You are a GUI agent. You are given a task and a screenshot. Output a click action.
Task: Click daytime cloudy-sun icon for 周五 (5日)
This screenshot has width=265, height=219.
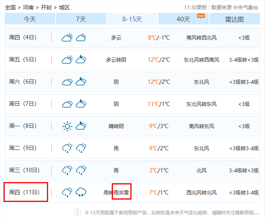tap(67, 59)
